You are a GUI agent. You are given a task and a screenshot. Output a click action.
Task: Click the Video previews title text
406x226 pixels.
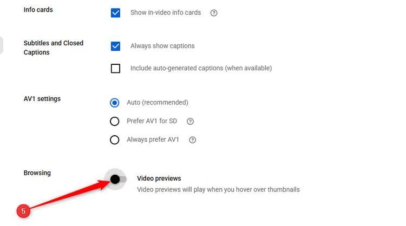tap(159, 178)
